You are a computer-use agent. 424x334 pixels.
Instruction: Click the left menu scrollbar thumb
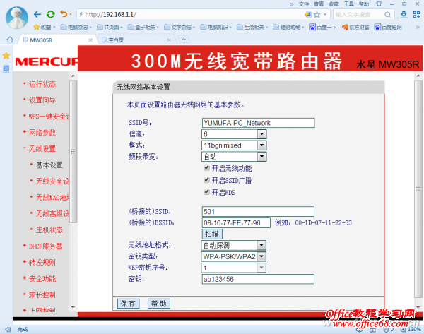coord(73,152)
